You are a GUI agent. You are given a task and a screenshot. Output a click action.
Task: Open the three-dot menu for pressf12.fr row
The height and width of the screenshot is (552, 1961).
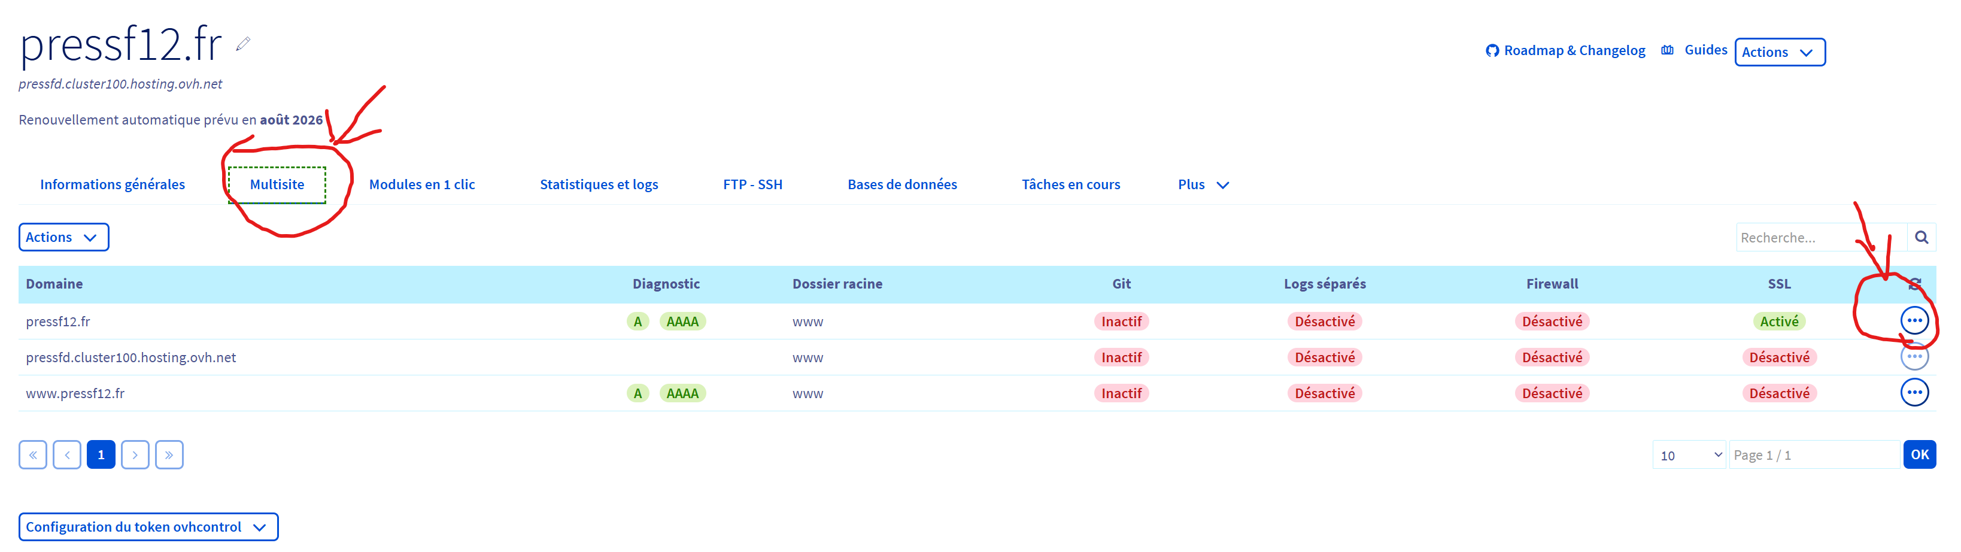click(1913, 320)
